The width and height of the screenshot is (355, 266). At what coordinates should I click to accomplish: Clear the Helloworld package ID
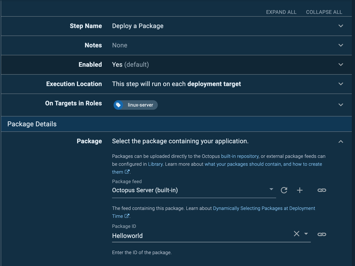tap(296, 234)
